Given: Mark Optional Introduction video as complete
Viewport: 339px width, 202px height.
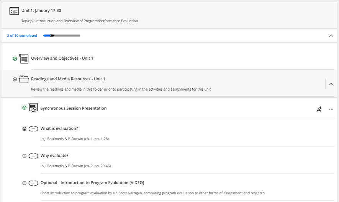Looking at the screenshot, I should 25,183.
